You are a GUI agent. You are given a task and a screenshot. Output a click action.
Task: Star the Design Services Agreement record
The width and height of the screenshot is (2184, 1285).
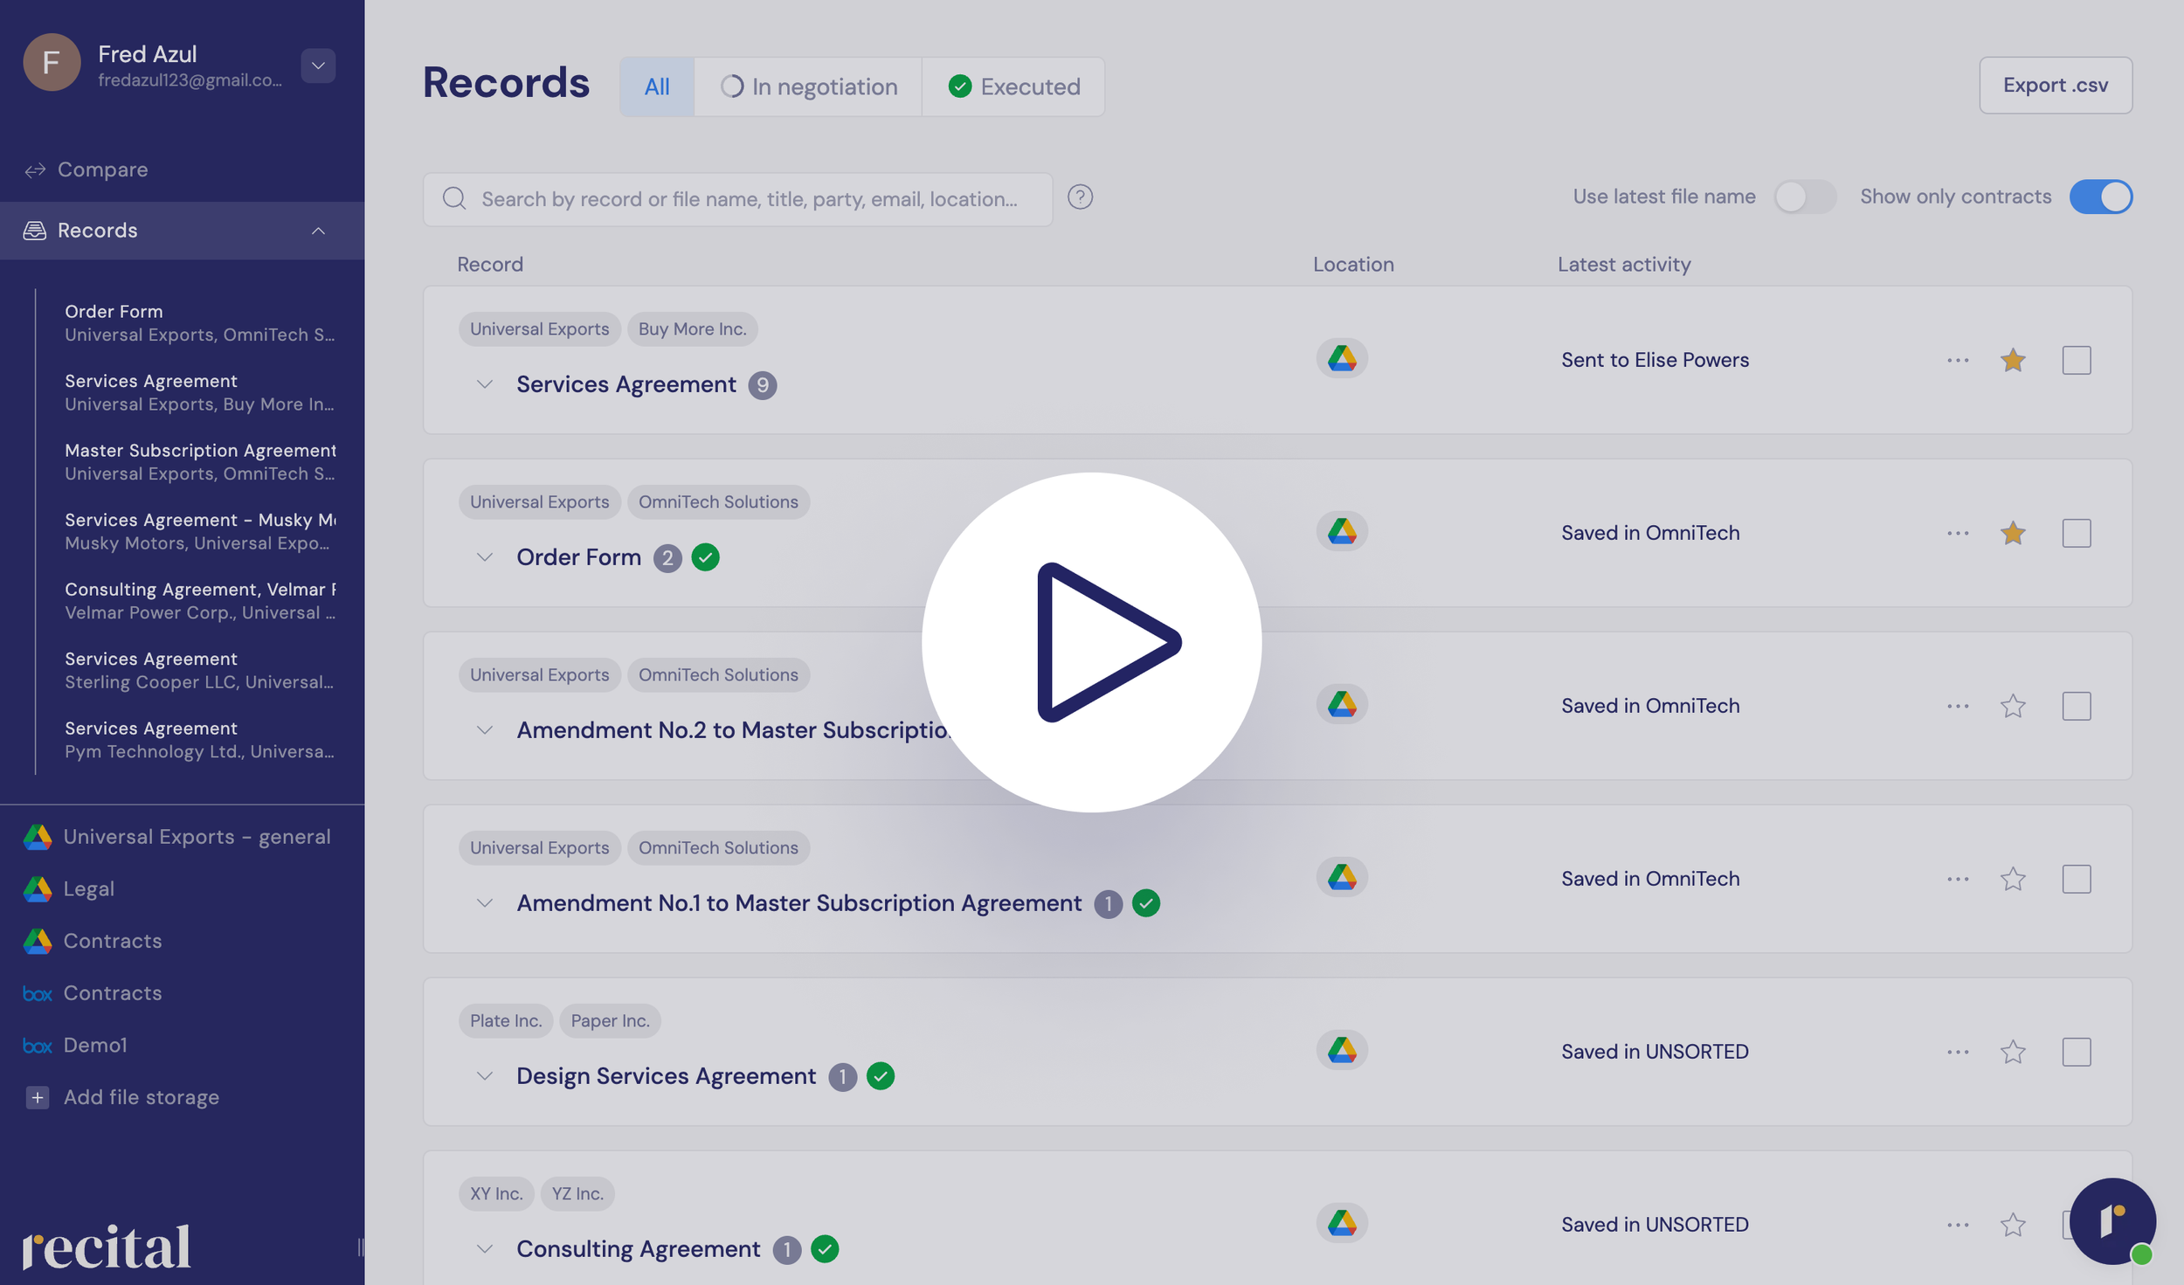(x=2012, y=1051)
